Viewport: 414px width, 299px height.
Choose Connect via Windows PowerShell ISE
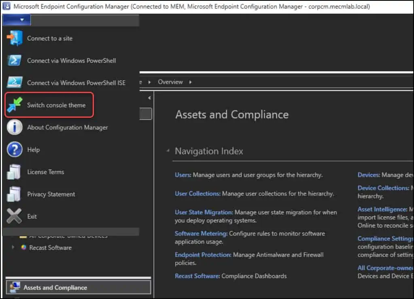[76, 83]
